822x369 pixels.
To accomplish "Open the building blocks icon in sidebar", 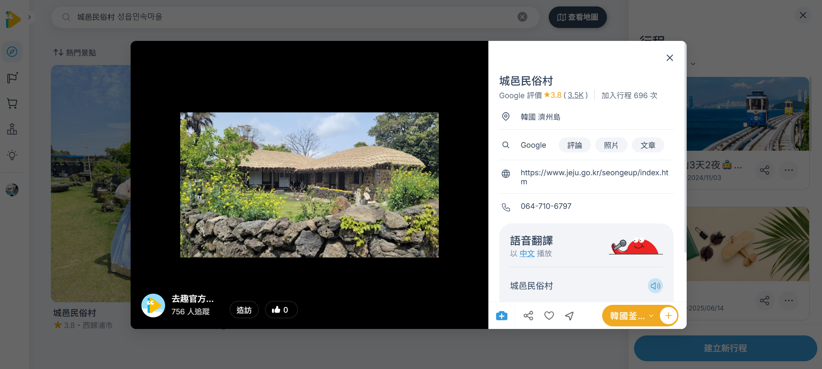I will pos(12,129).
